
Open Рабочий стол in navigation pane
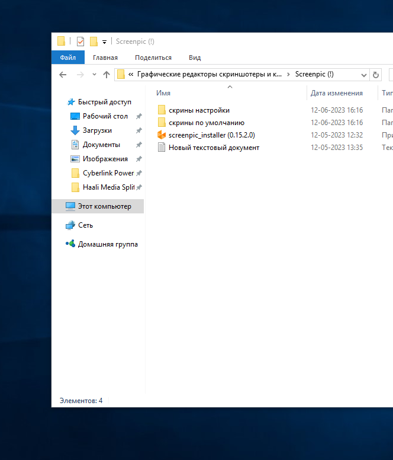pyautogui.click(x=105, y=116)
